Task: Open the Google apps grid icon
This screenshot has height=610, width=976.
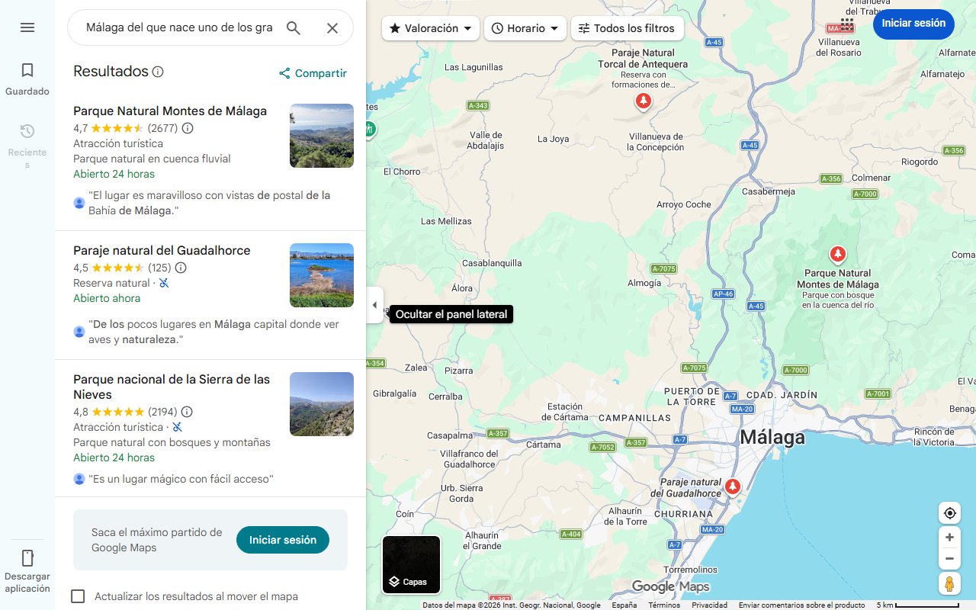Action: [846, 25]
